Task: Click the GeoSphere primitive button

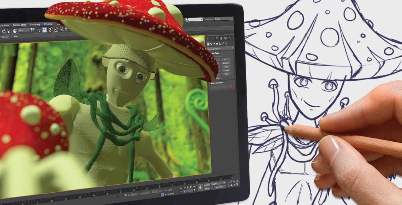Action: click(x=226, y=63)
